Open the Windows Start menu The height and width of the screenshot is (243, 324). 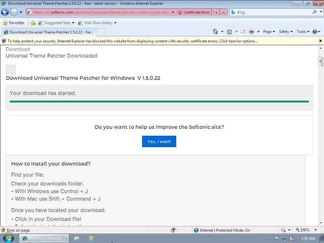pos(9,238)
